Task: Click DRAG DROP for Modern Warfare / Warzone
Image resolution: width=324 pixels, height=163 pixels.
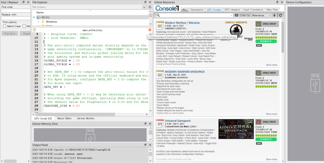Action: [267, 24]
